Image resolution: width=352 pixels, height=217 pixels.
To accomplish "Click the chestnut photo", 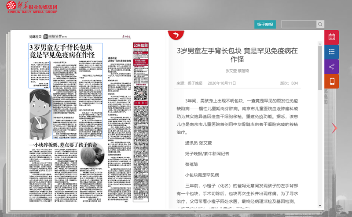I will [x=92, y=155].
